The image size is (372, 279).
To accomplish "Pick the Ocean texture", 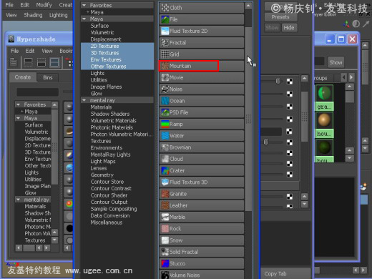I will 202,101.
